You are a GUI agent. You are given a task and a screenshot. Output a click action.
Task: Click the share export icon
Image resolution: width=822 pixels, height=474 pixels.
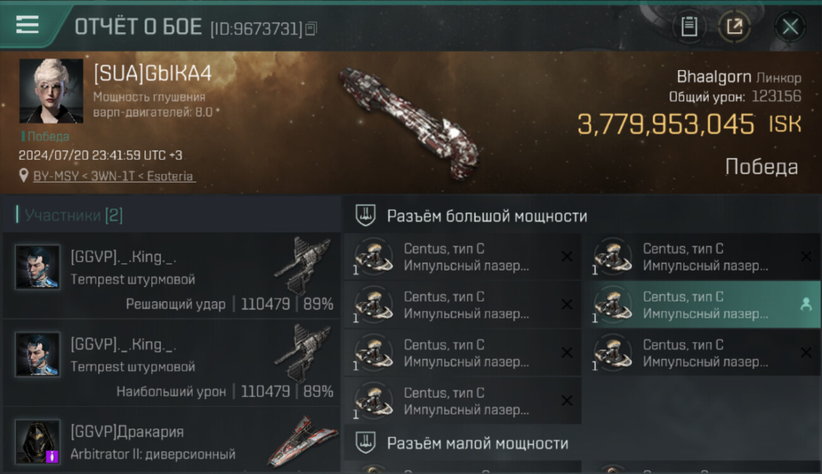click(x=734, y=27)
